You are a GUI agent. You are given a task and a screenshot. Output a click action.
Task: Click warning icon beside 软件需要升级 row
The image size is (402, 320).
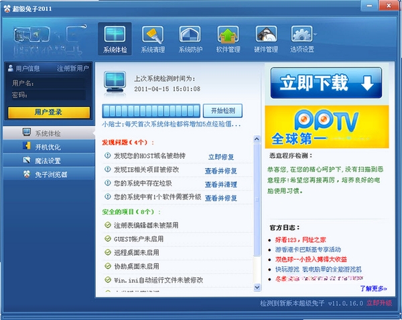tap(108, 197)
